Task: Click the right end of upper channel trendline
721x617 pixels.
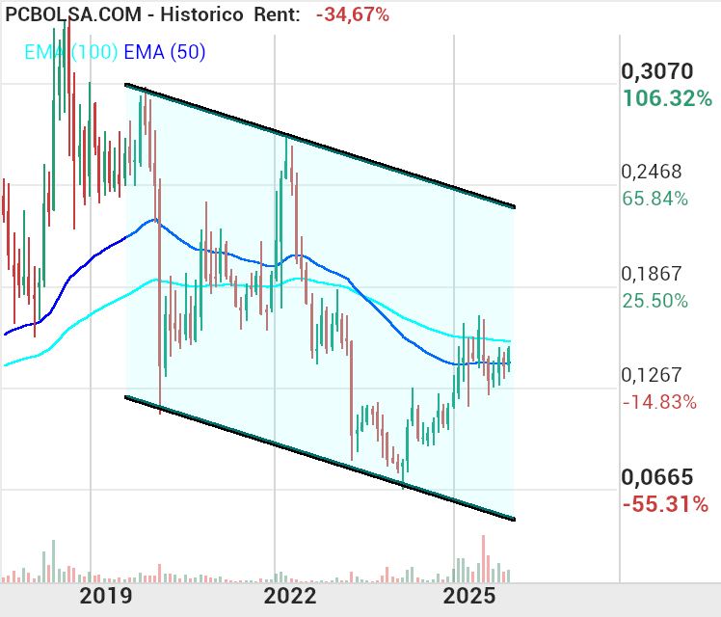Action: [514, 206]
